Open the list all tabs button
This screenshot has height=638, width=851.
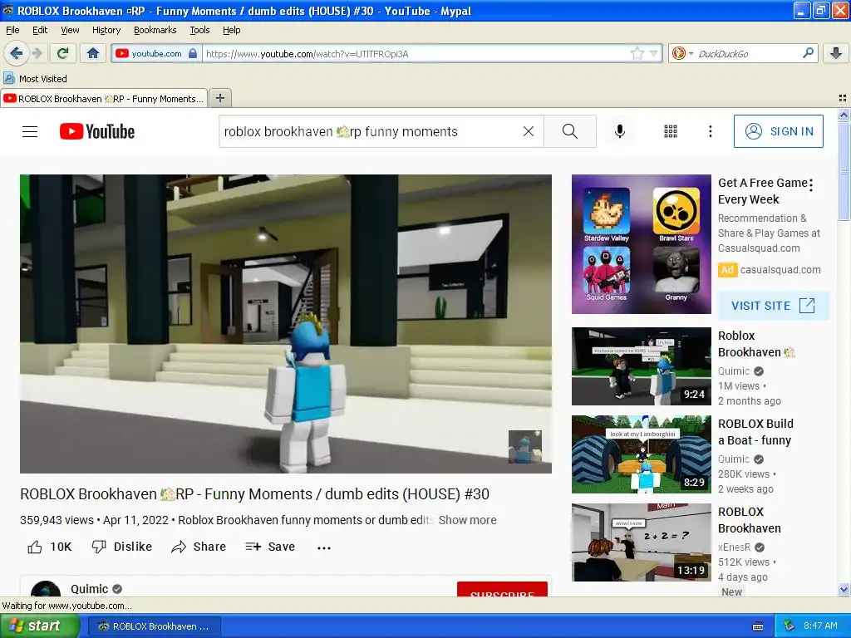843,98
